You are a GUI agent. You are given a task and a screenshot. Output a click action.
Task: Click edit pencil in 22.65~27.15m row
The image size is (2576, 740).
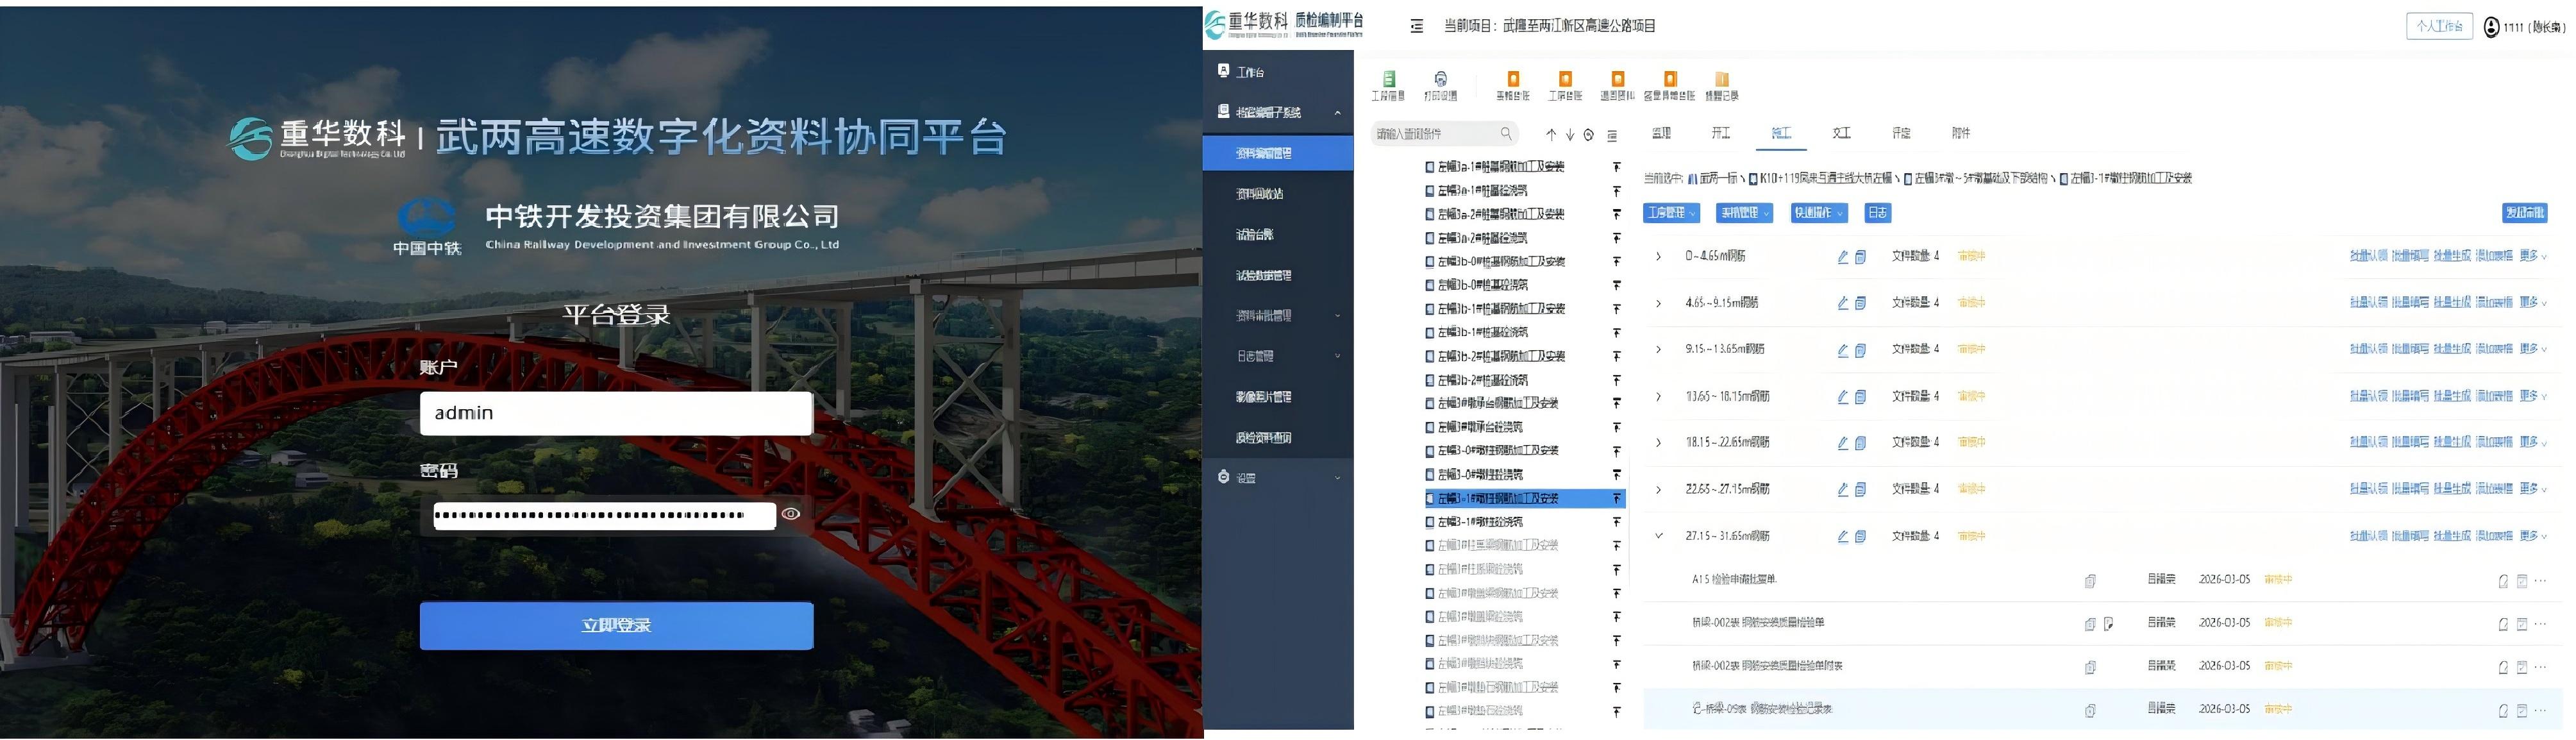click(x=1843, y=490)
